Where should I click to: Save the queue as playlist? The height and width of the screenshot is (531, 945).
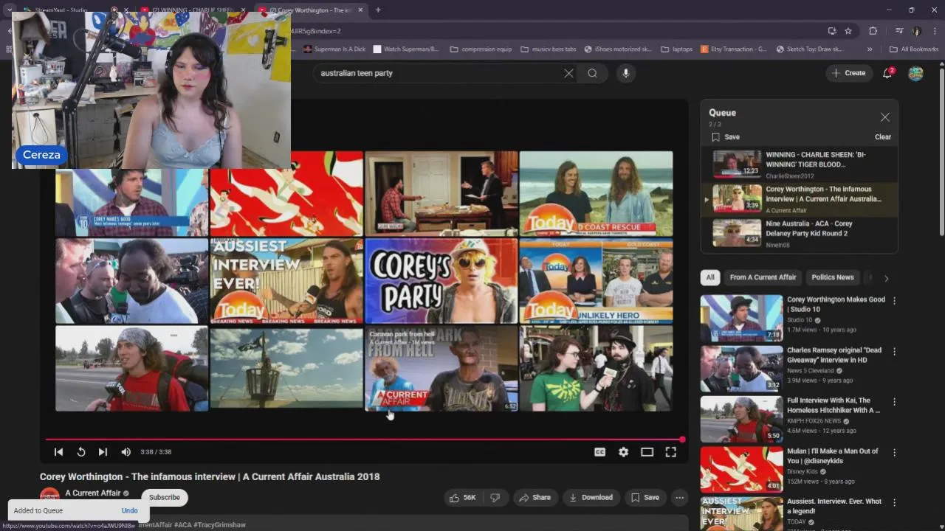click(726, 136)
